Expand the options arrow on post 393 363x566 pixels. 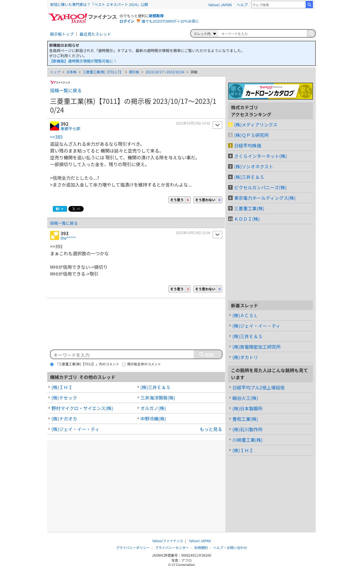217,235
